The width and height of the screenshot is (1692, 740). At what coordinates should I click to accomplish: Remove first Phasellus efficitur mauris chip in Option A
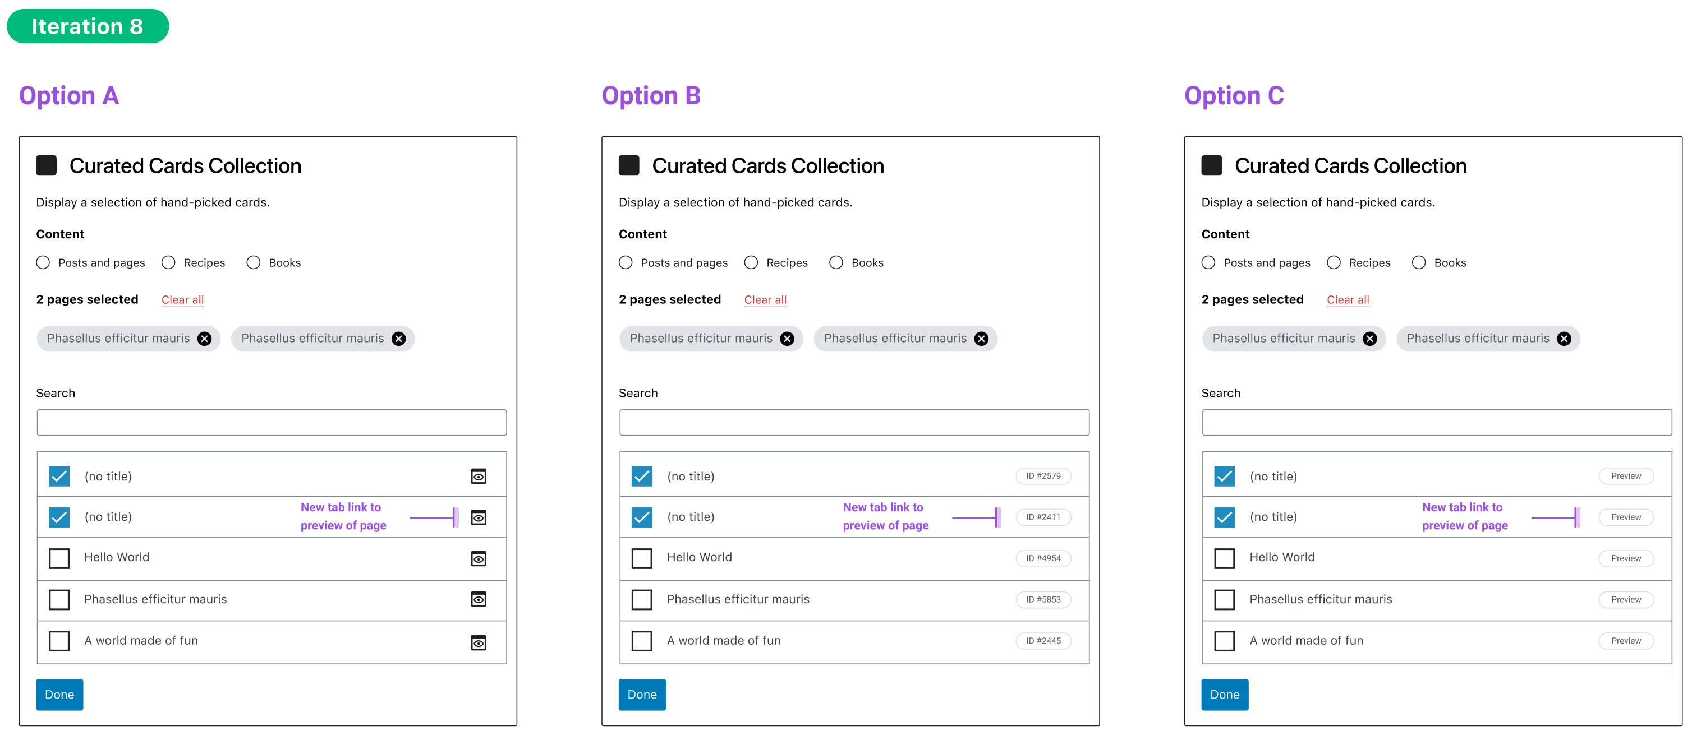[x=204, y=338]
